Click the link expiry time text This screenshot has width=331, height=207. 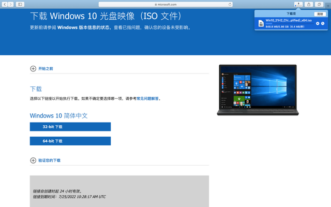69,197
